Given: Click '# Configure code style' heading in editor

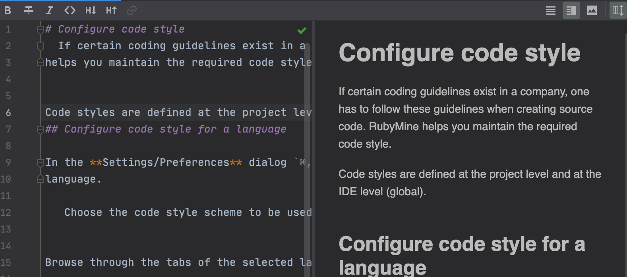Looking at the screenshot, I should pos(115,29).
